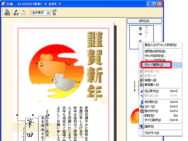Select 取り消し Ctrl+Y menu item
The width and height of the screenshot is (188, 141).
pyautogui.click(x=161, y=96)
